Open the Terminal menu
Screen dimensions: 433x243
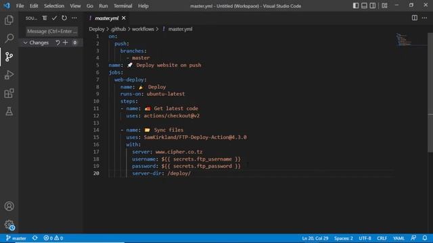(122, 6)
